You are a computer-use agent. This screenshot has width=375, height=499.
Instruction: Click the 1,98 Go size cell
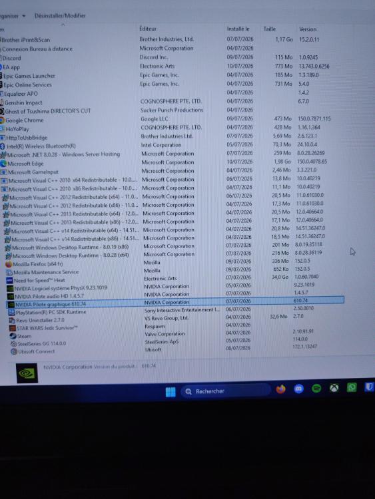(x=282, y=162)
